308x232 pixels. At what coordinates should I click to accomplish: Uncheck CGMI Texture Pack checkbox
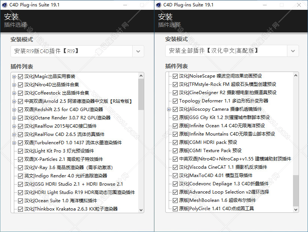coord(175,151)
